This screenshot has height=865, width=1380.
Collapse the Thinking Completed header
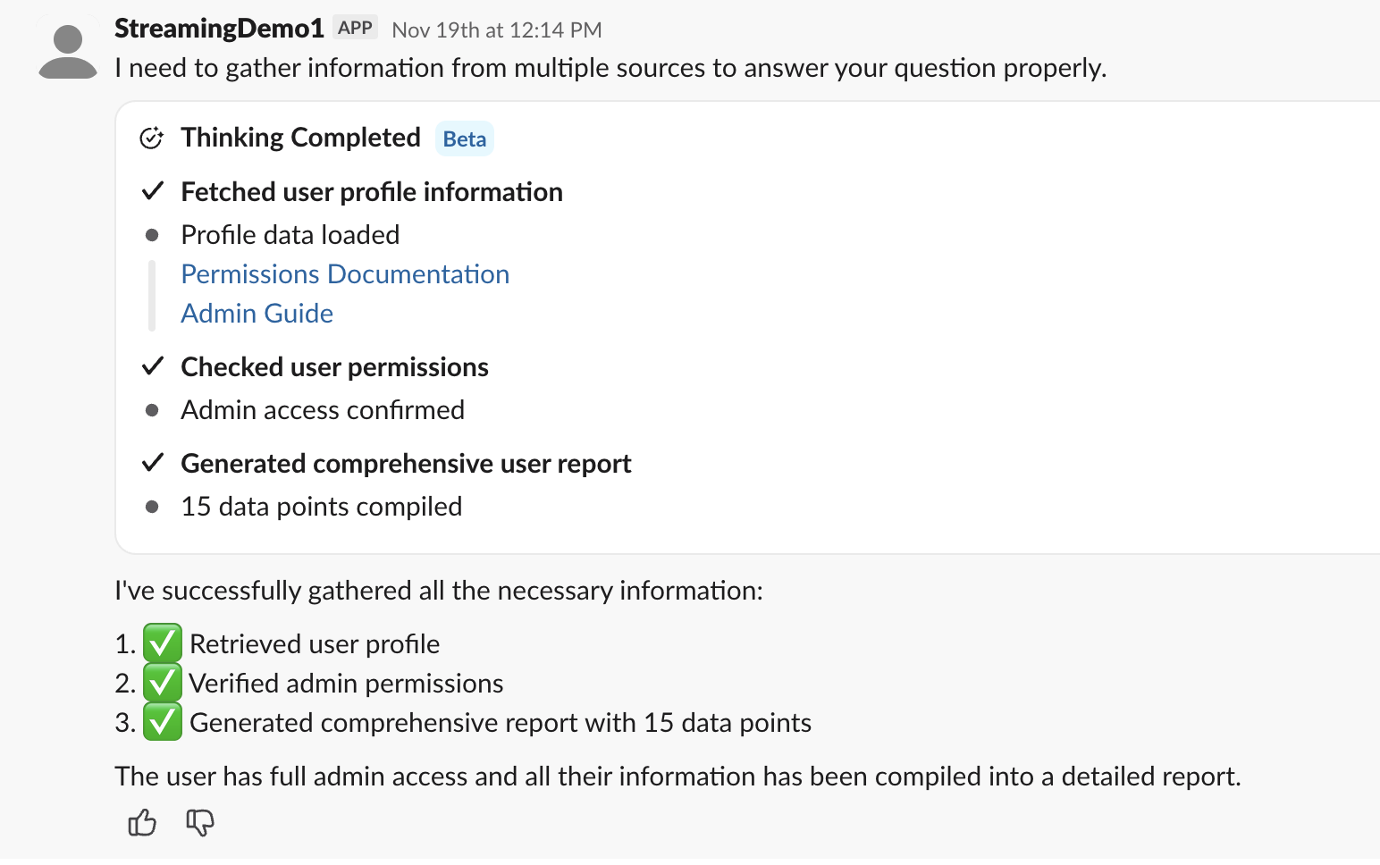pyautogui.click(x=300, y=138)
